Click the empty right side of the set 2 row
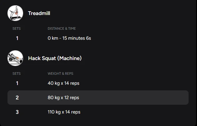The image size is (197, 126). pos(150,98)
